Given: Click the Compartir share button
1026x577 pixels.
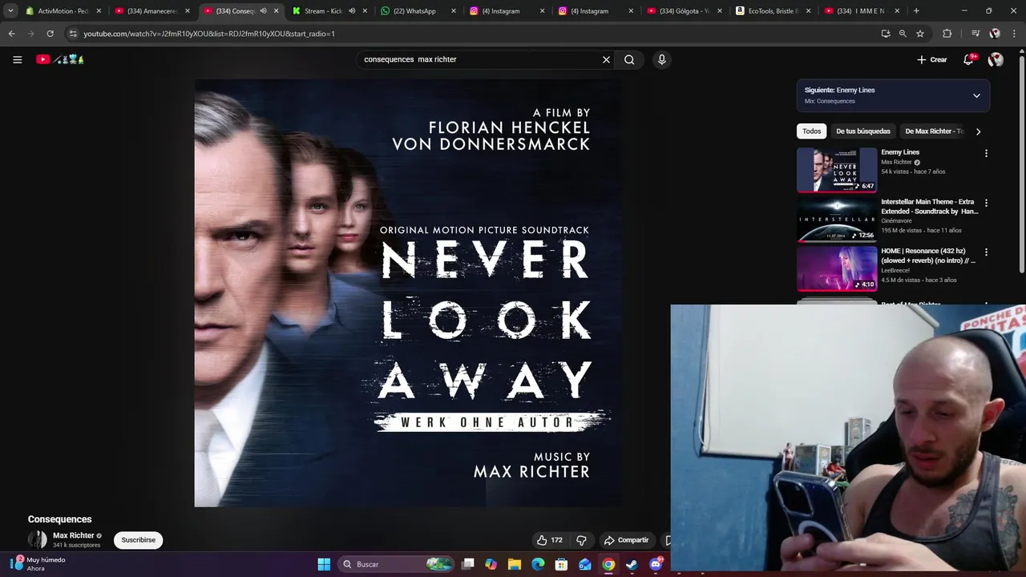Looking at the screenshot, I should [x=626, y=540].
